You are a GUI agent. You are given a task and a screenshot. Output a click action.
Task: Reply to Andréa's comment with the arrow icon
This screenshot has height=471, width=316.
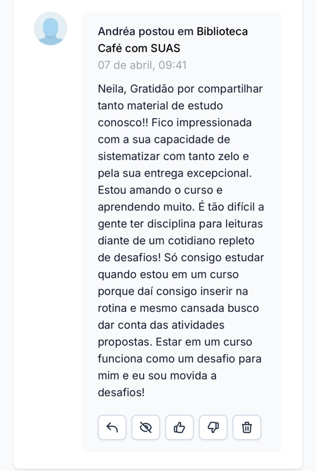click(112, 427)
